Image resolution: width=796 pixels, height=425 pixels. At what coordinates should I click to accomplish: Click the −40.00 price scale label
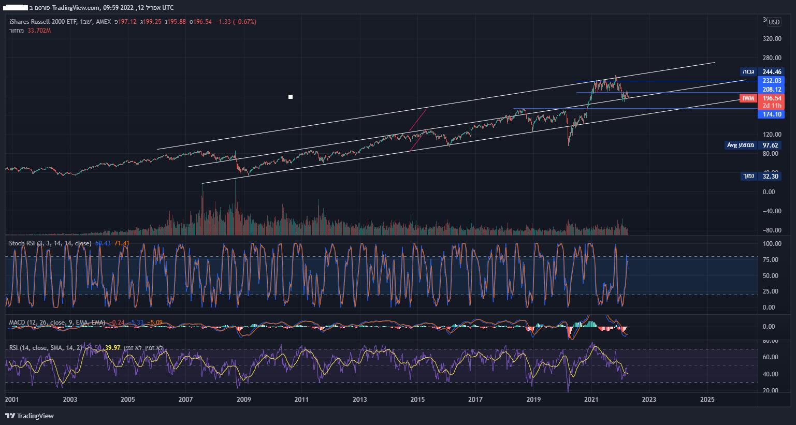(772, 211)
